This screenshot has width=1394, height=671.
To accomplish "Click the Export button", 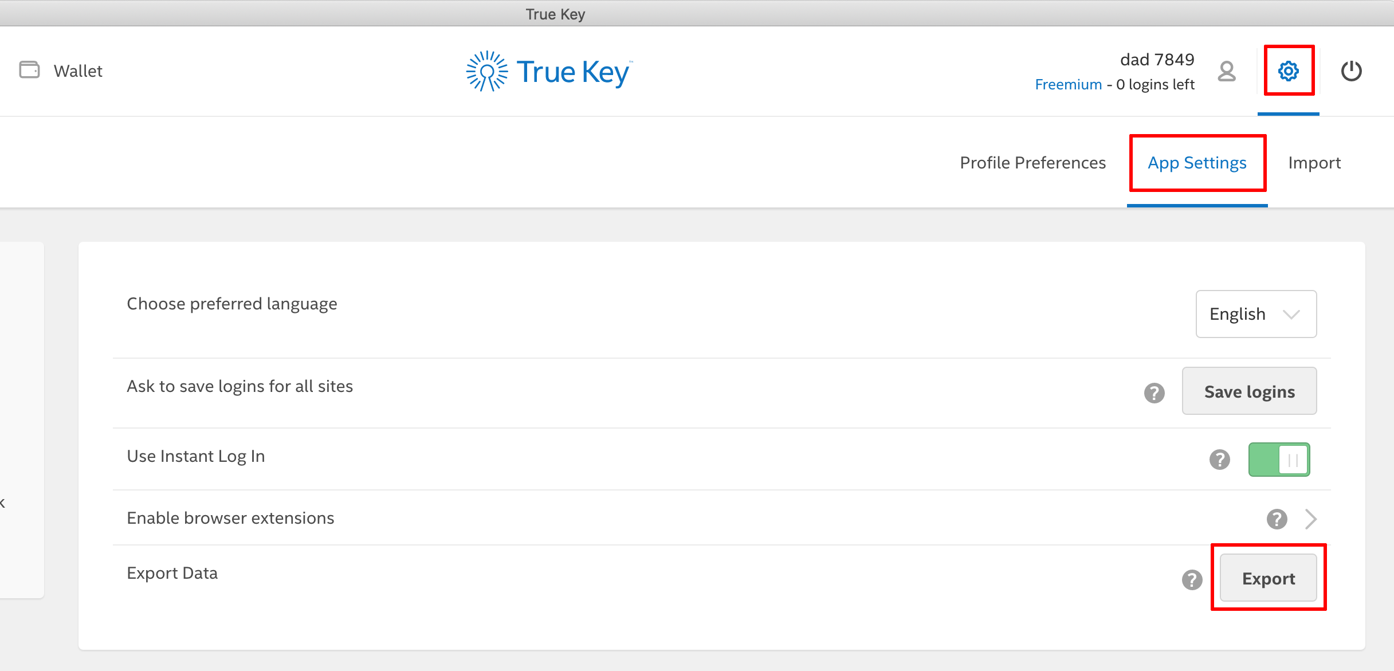I will click(1268, 578).
